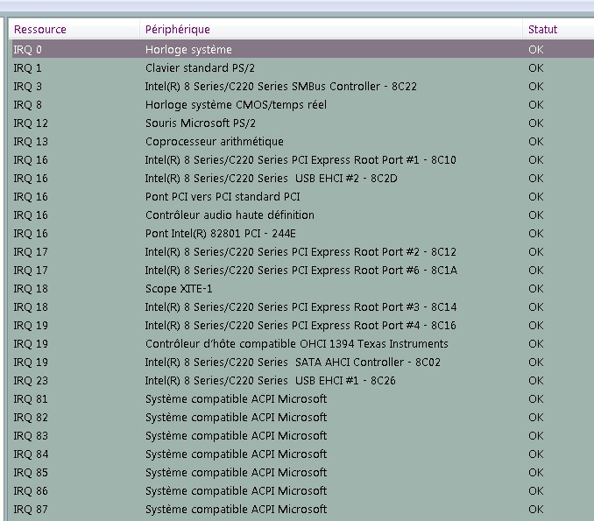Click Pont Intel(R) 82801 PCI - 244E

(220, 234)
